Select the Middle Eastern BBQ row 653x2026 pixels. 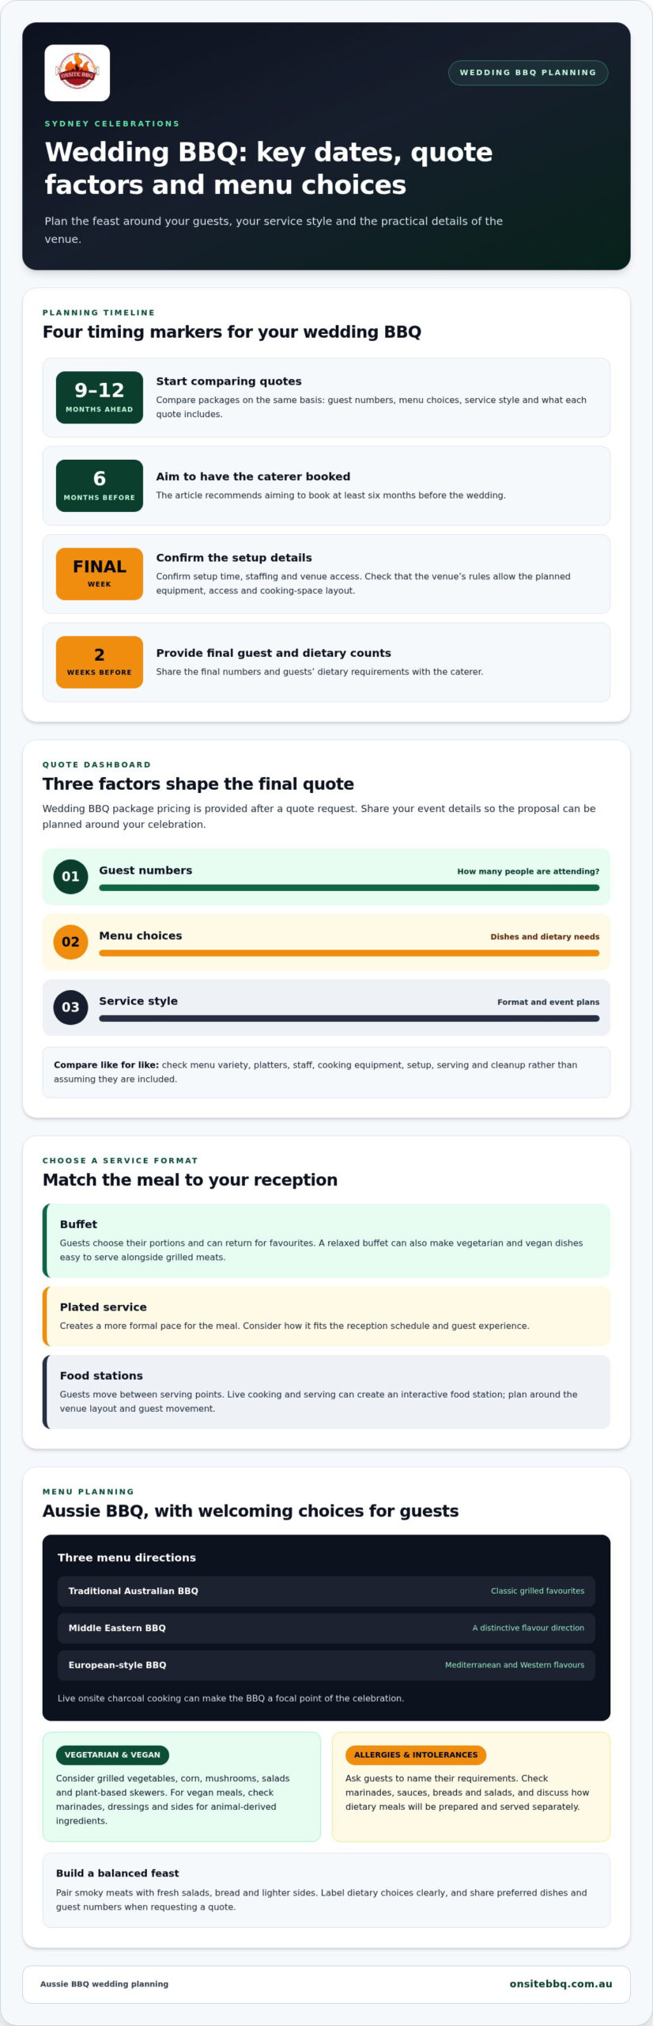(x=326, y=1628)
